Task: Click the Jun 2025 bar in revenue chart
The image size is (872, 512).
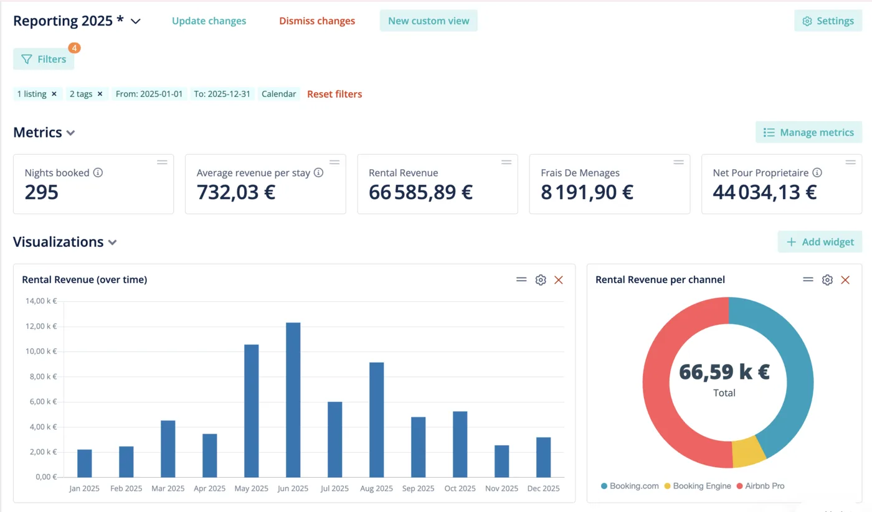Action: click(293, 400)
